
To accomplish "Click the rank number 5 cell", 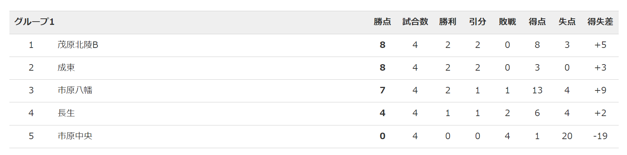I will (31, 136).
